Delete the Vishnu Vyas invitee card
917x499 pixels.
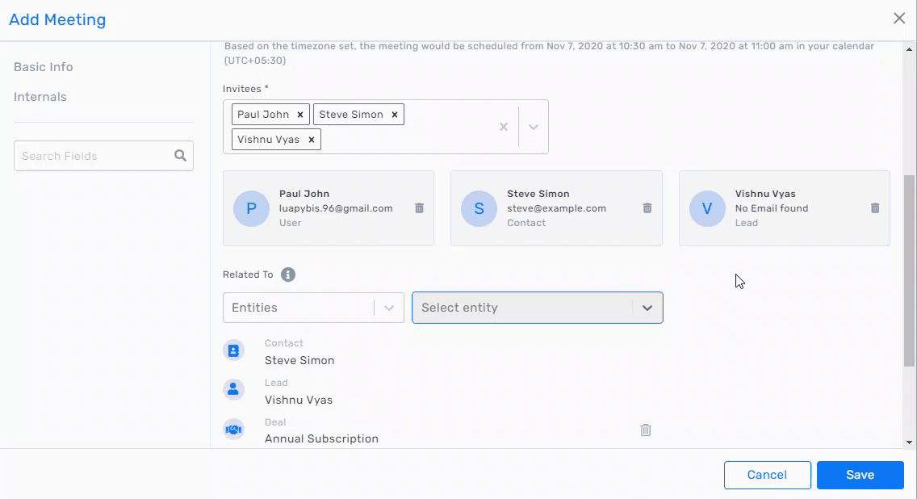[875, 208]
